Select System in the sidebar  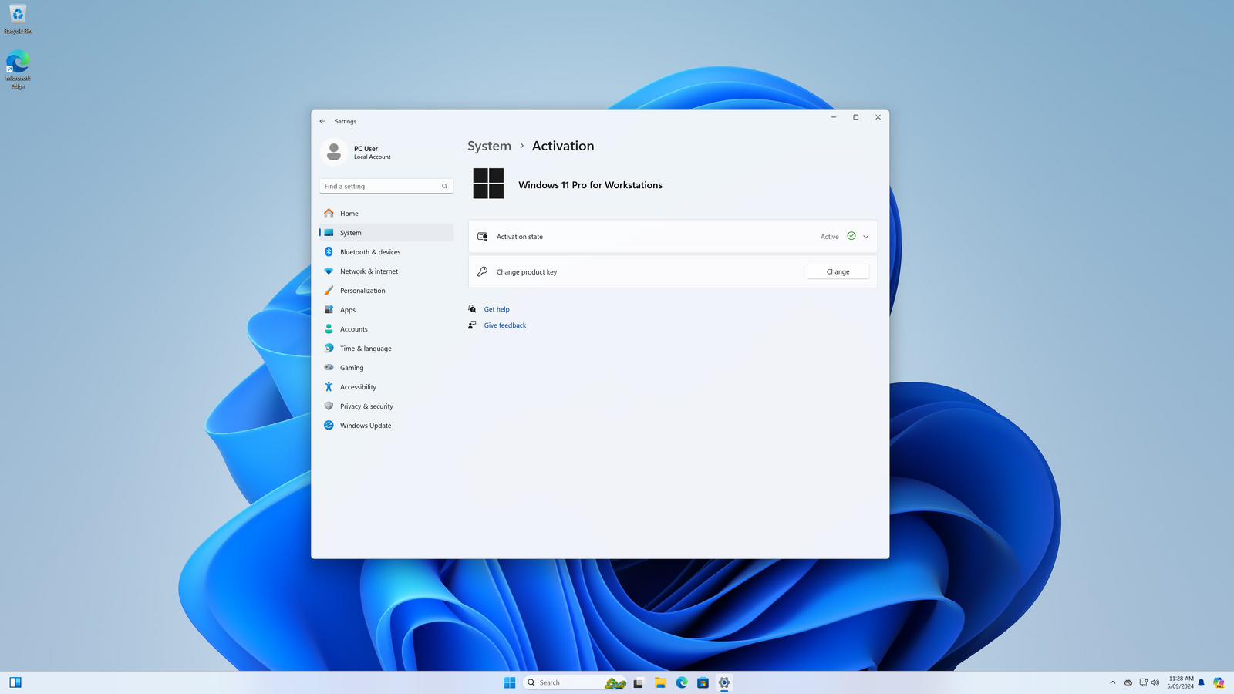386,233
